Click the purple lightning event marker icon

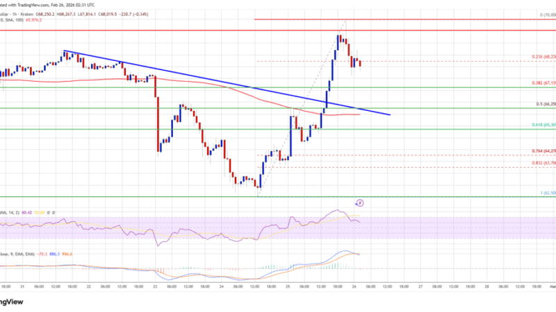(359, 203)
